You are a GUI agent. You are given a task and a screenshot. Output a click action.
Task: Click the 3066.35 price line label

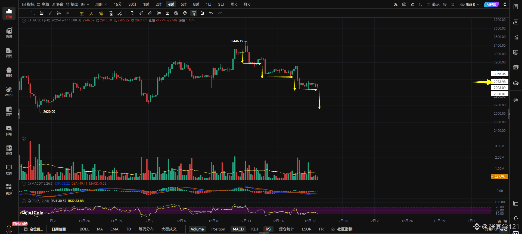click(500, 74)
